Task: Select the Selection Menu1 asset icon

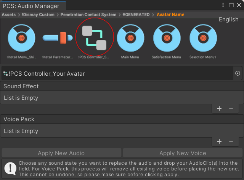Action: [x=203, y=38]
